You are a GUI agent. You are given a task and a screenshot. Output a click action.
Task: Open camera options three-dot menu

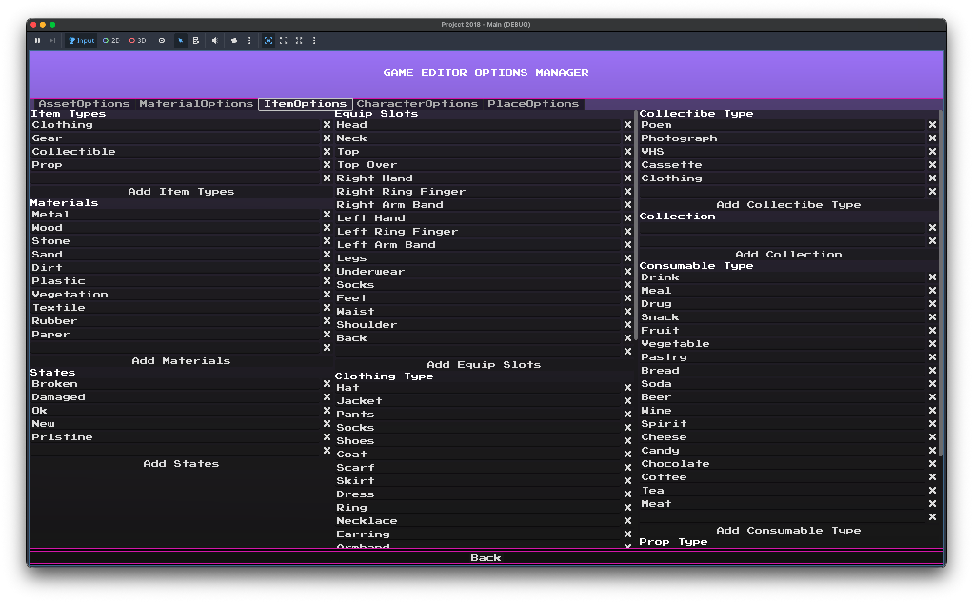[249, 40]
